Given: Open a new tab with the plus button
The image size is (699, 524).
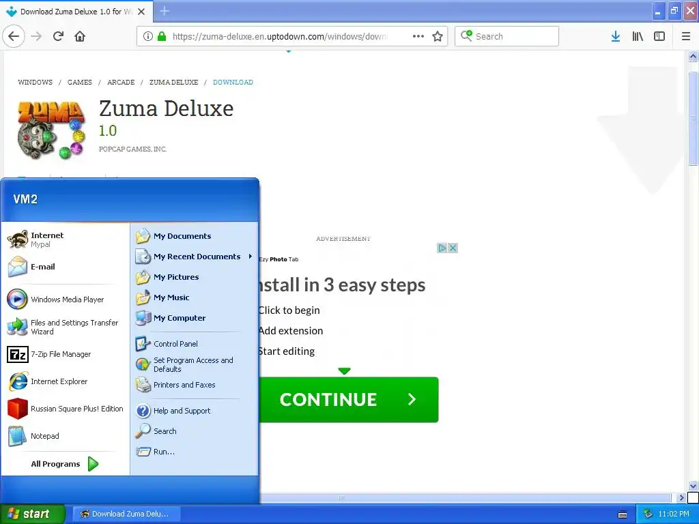Looking at the screenshot, I should tap(165, 11).
